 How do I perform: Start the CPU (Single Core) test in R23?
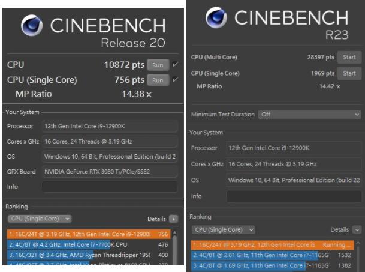[349, 73]
